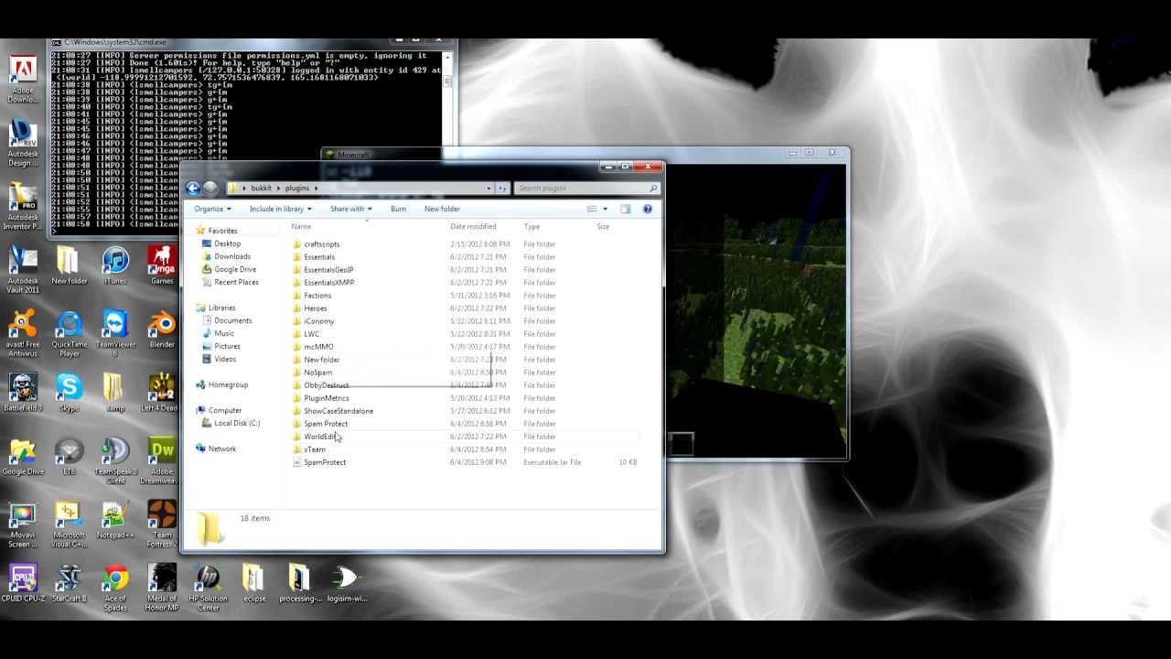
Task: Open QuickTime Player desktop icon
Action: point(70,333)
